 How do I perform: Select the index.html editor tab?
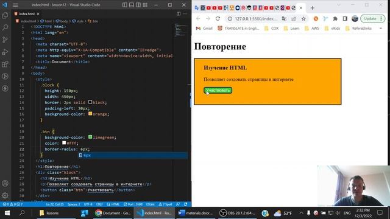click(x=27, y=14)
